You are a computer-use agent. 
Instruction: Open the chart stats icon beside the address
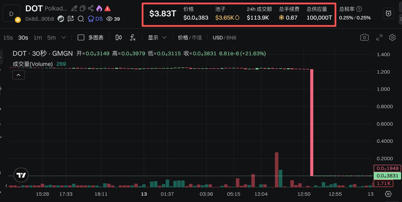61,19
